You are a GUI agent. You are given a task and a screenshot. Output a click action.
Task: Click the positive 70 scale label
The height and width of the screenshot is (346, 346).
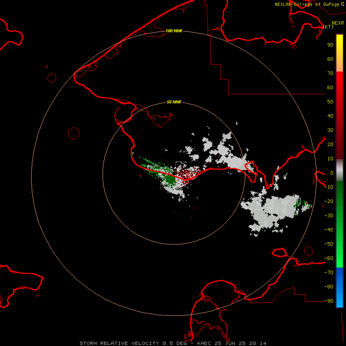tap(330, 73)
